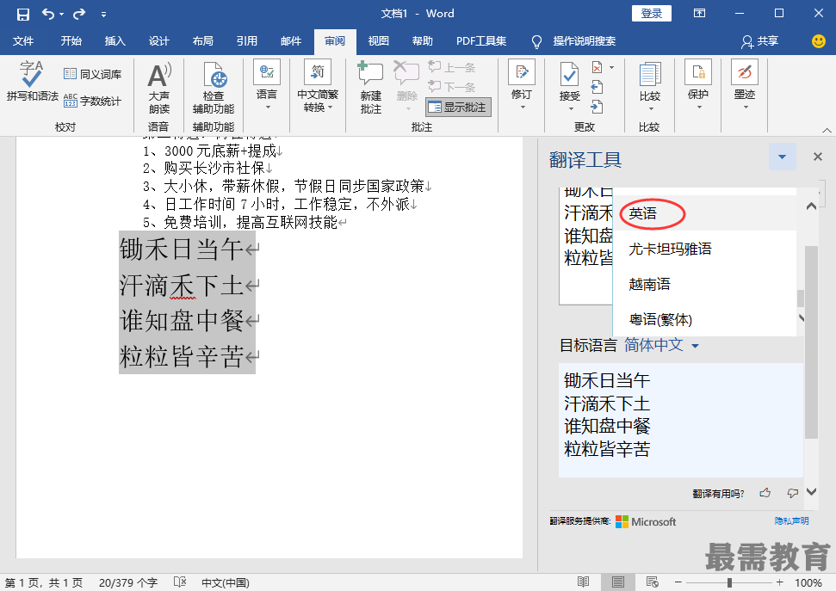Screen dimensions: 836x591
Task: Toggle 显示批注 button
Action: coord(459,108)
